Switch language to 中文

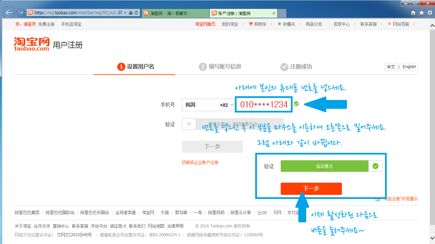pos(391,67)
